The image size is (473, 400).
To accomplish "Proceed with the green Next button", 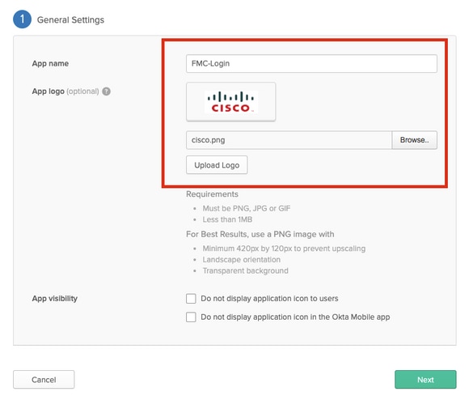I will click(x=425, y=380).
